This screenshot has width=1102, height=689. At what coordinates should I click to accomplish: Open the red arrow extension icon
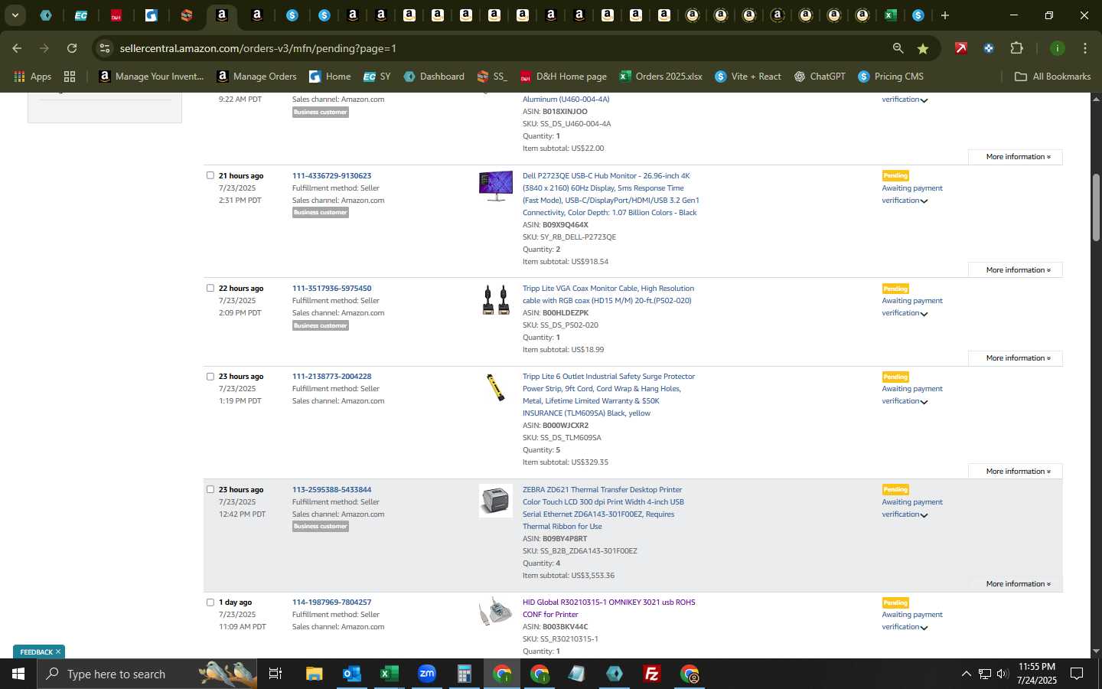coord(960,48)
